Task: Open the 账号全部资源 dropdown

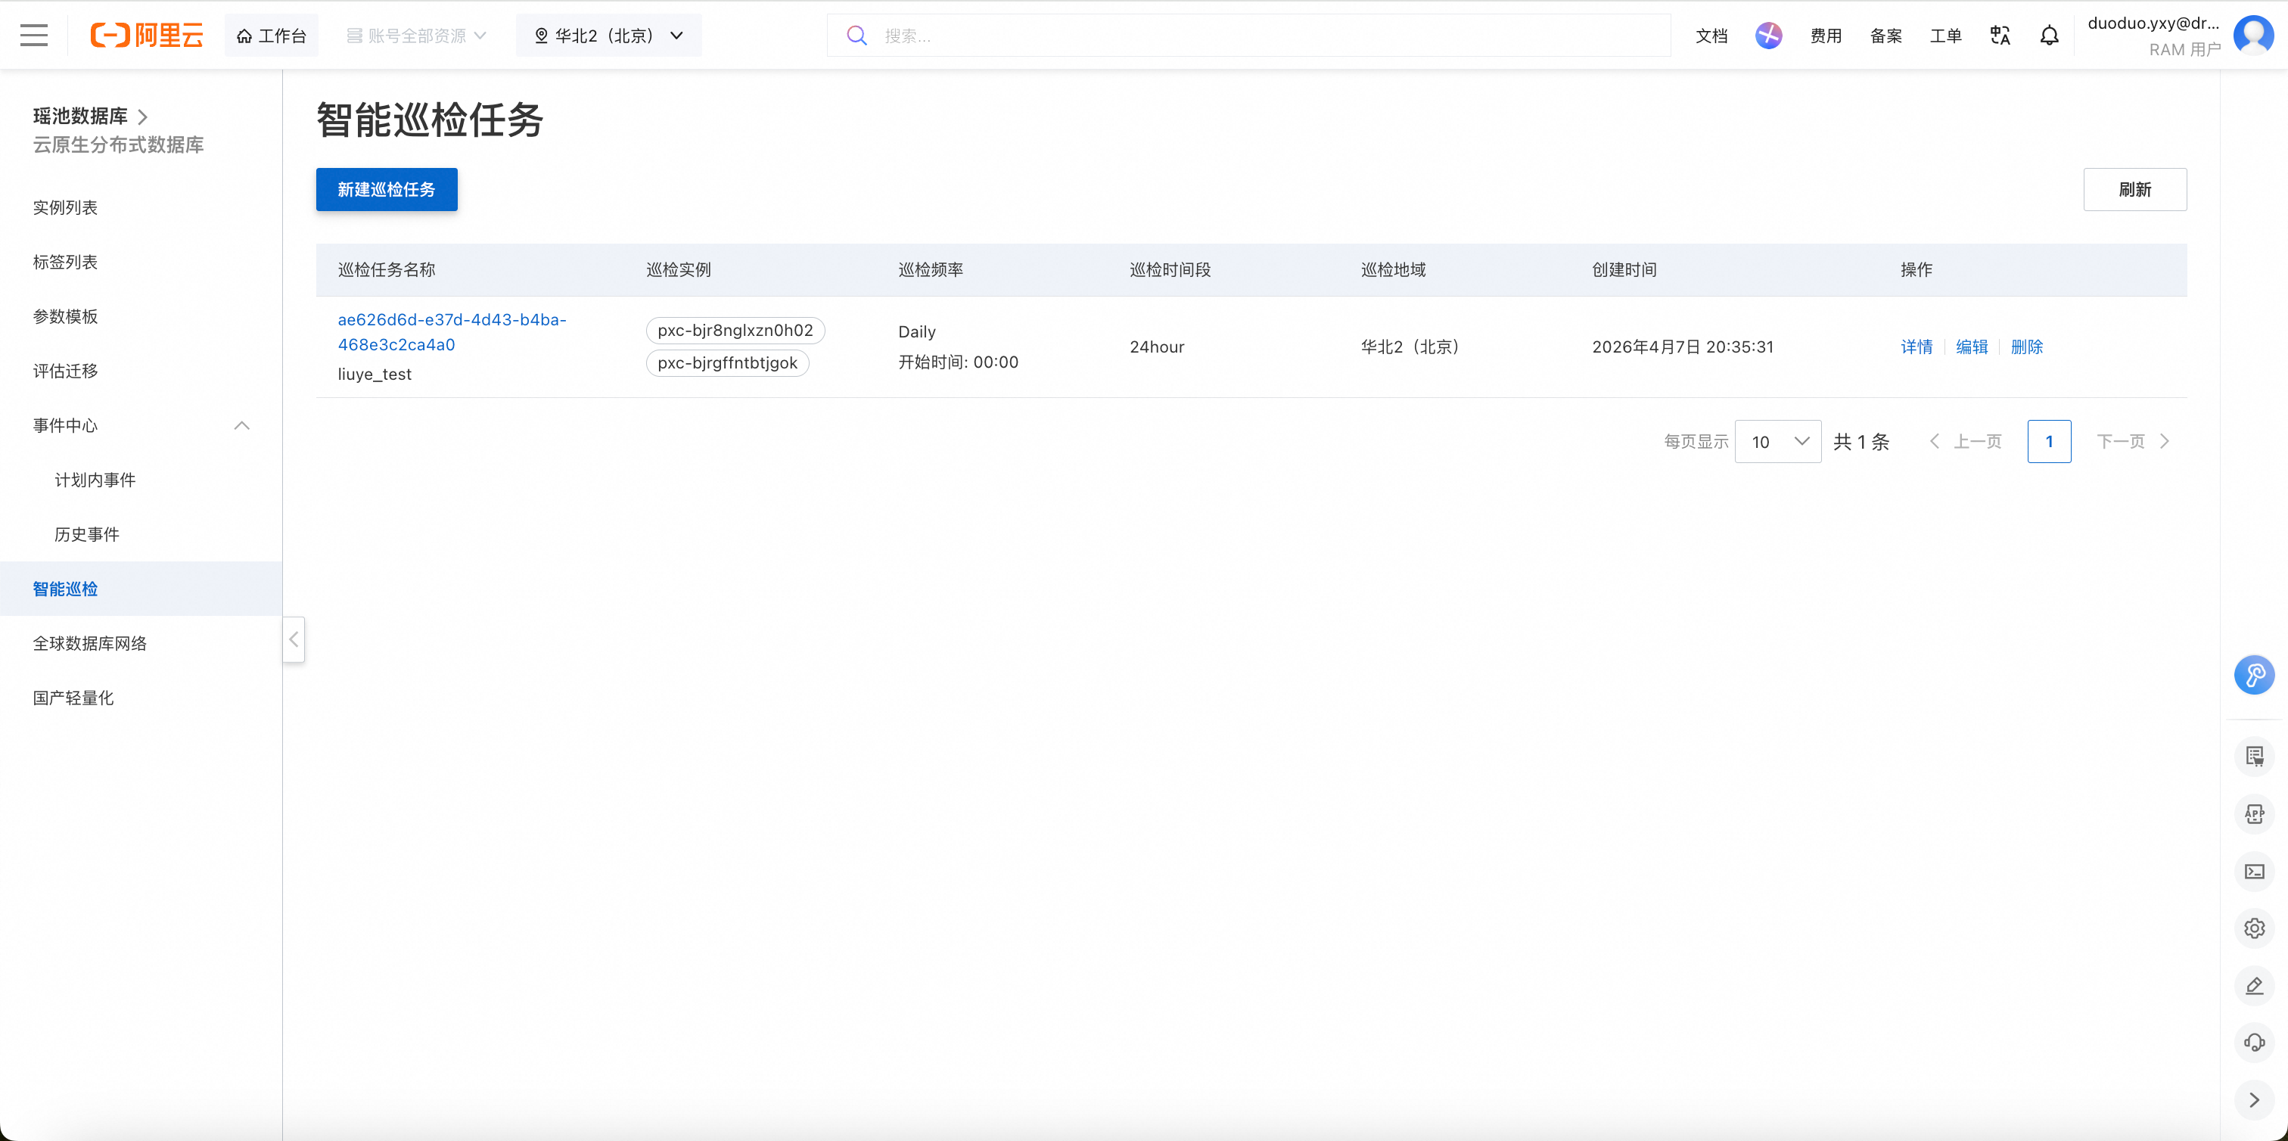Action: point(415,36)
